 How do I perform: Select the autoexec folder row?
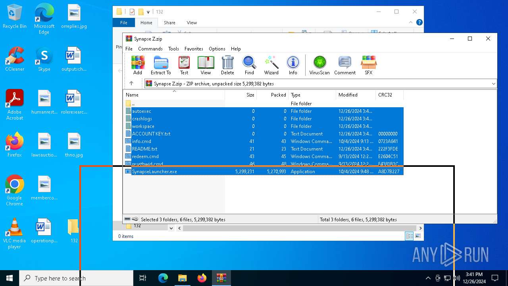pos(264,111)
